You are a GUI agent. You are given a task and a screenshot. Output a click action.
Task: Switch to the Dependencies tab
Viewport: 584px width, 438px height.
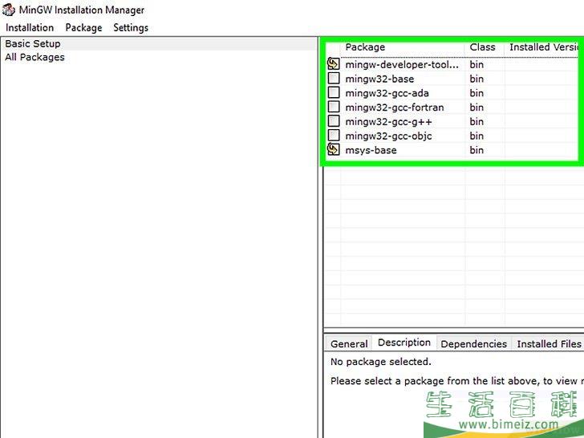tap(473, 344)
